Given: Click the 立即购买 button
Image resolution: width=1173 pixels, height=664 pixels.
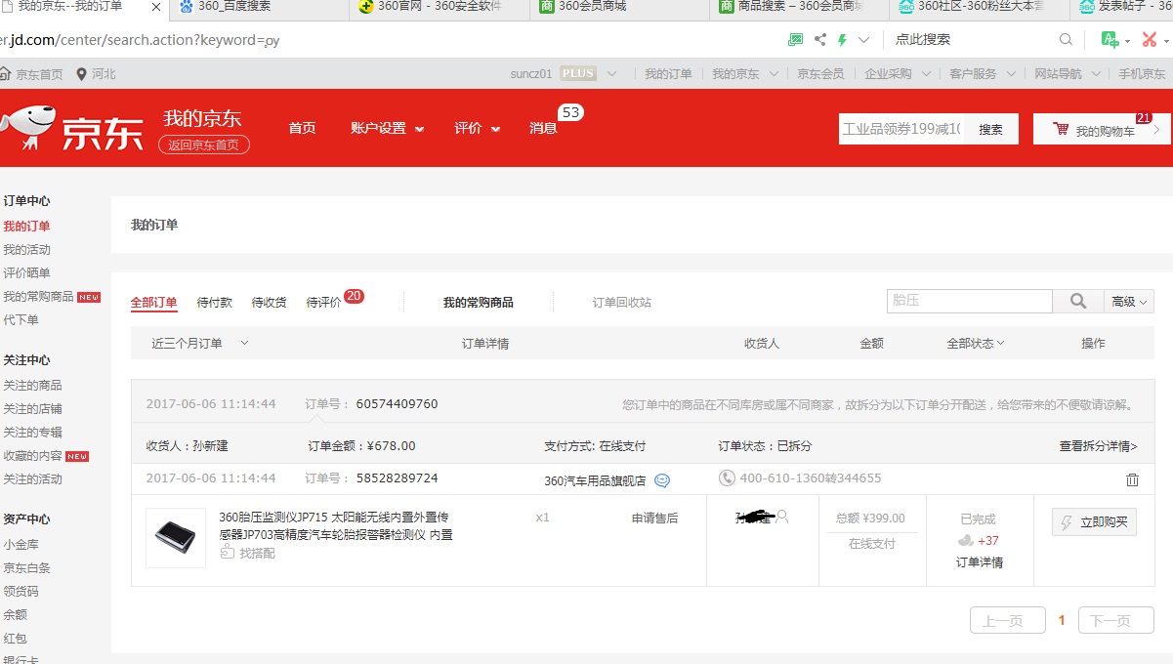Looking at the screenshot, I should 1095,522.
